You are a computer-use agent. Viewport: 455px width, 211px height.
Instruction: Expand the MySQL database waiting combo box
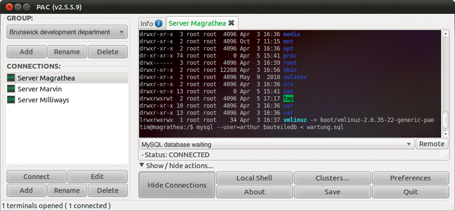[277, 144]
